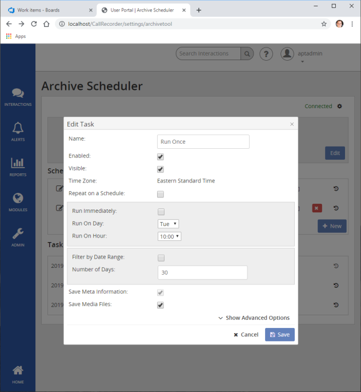Expand Show Advanced Options
361x392 pixels.
point(254,318)
